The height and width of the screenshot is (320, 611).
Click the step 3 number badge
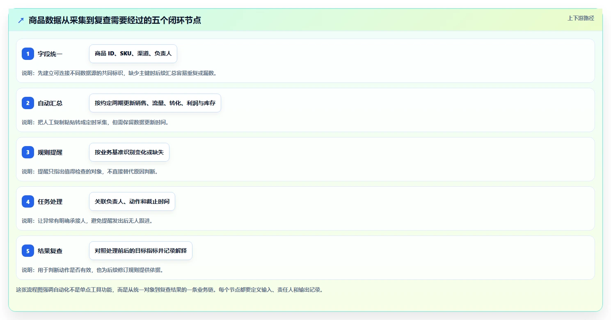tap(28, 152)
